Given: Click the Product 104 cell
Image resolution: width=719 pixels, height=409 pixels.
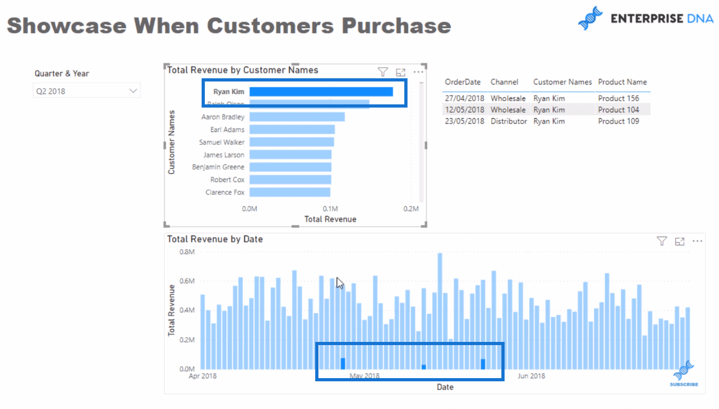Looking at the screenshot, I should coord(619,110).
